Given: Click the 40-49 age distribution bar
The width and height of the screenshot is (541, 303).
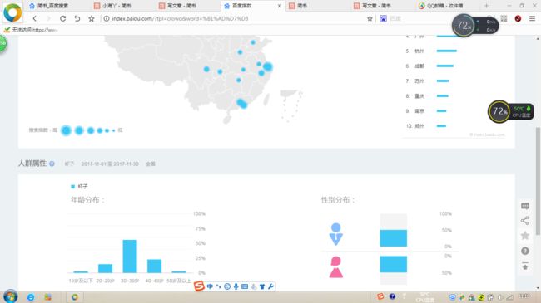Looking at the screenshot, I should pyautogui.click(x=154, y=266).
